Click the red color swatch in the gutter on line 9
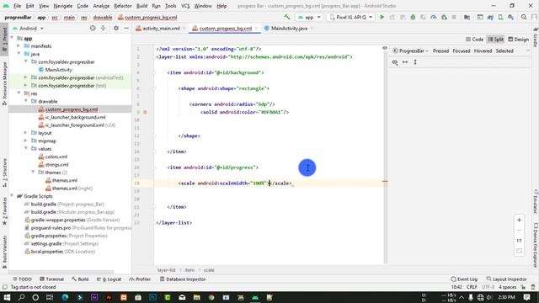Screen dimensions: 539x303 (145, 112)
